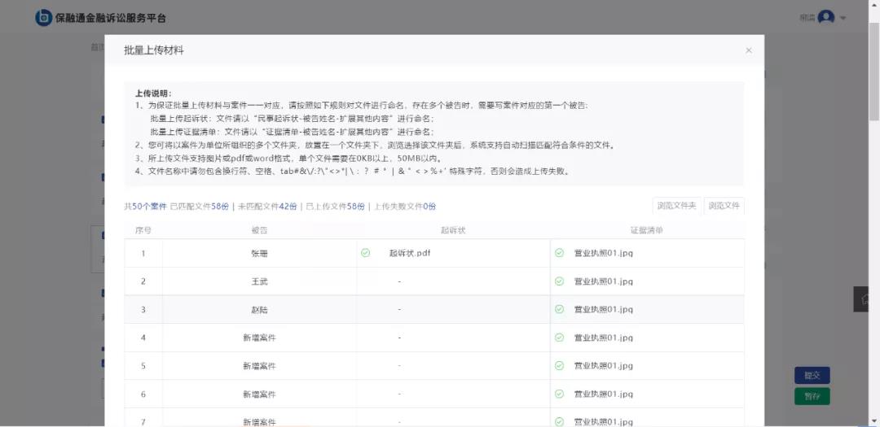Click 新增案件 in row 5
The height and width of the screenshot is (427, 880).
click(259, 365)
